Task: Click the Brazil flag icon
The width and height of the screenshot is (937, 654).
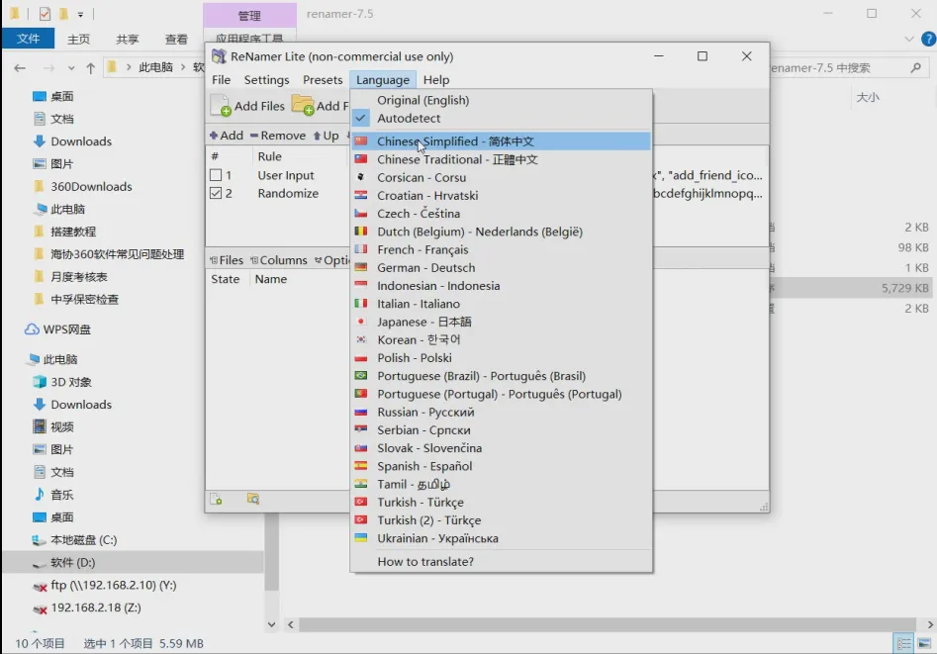Action: (x=360, y=375)
